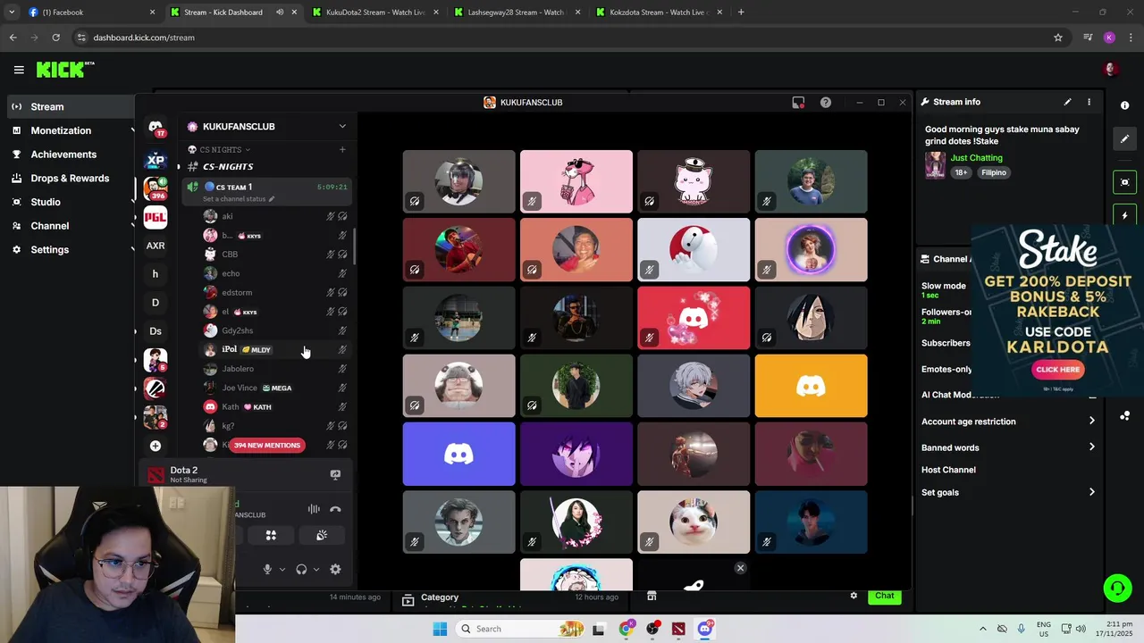Screen dimensions: 1144x643
Task: Open Windows Start menu
Action: pos(440,629)
